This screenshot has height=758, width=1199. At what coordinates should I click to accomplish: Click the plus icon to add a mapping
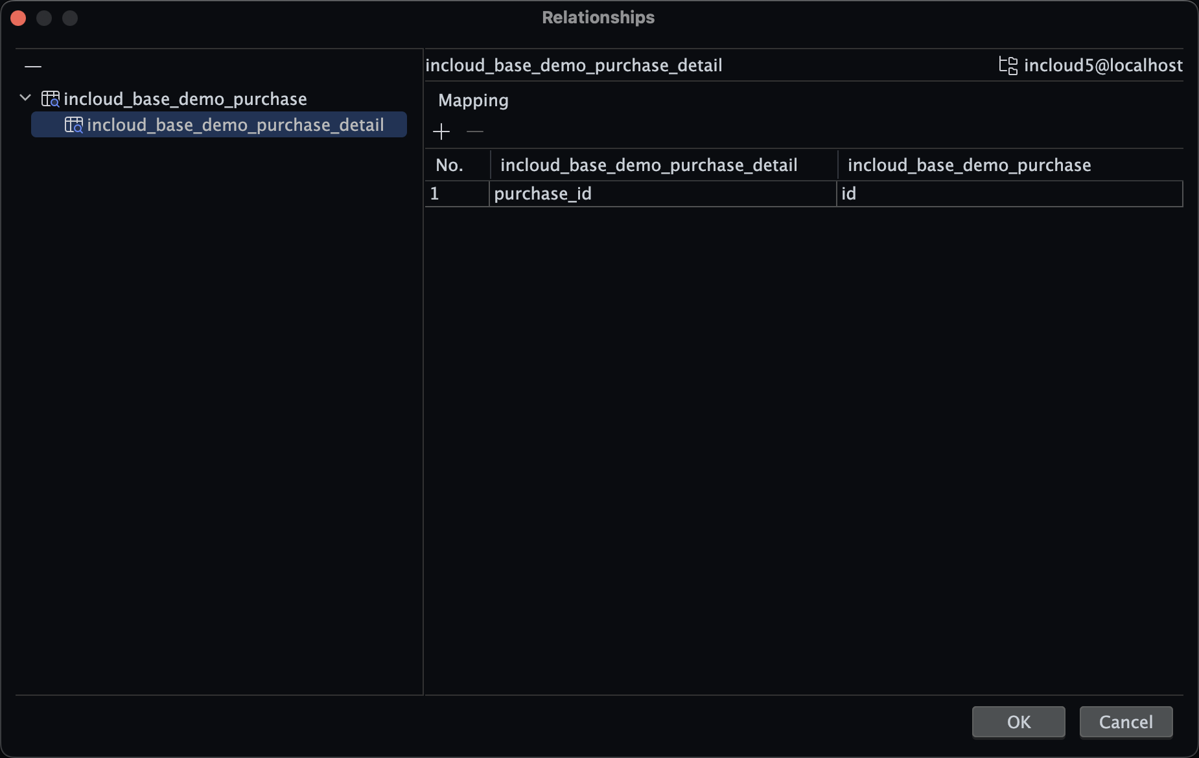pyautogui.click(x=441, y=132)
